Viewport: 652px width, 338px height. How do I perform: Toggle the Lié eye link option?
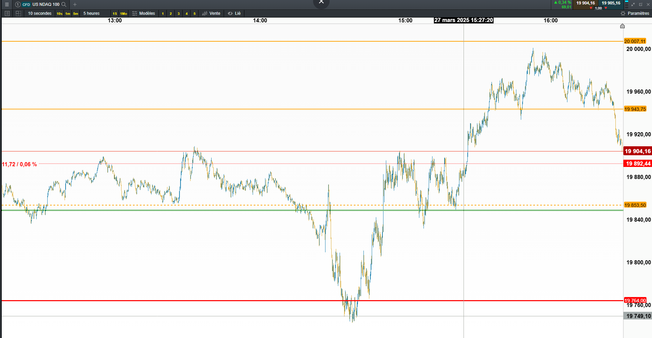(x=234, y=13)
